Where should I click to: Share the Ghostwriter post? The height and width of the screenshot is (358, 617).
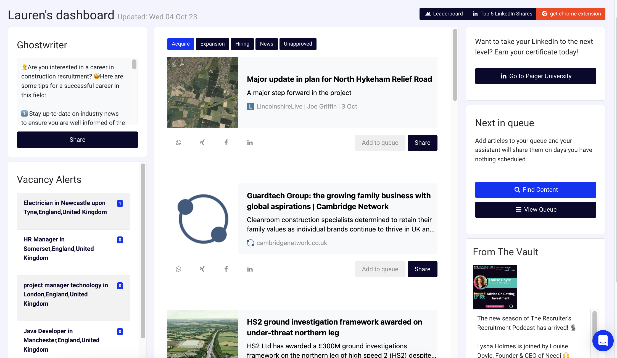[x=77, y=140]
